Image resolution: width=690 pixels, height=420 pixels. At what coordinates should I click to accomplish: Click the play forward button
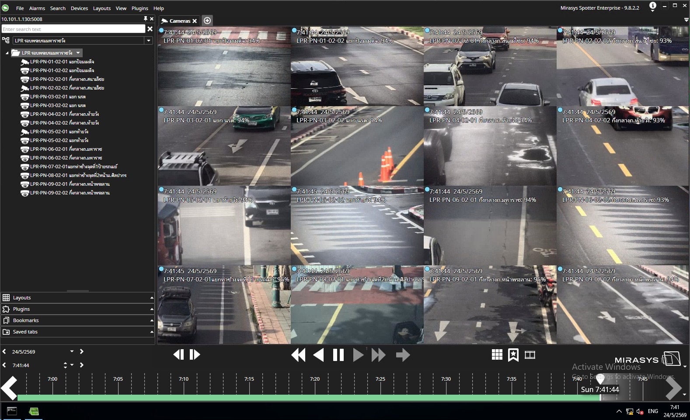[x=358, y=355]
